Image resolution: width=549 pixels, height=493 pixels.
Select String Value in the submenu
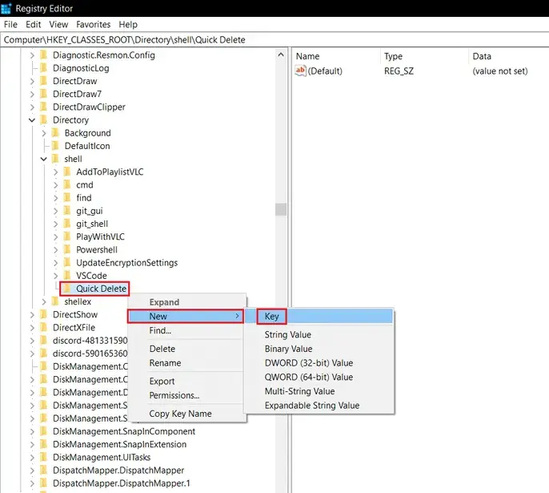coord(288,334)
